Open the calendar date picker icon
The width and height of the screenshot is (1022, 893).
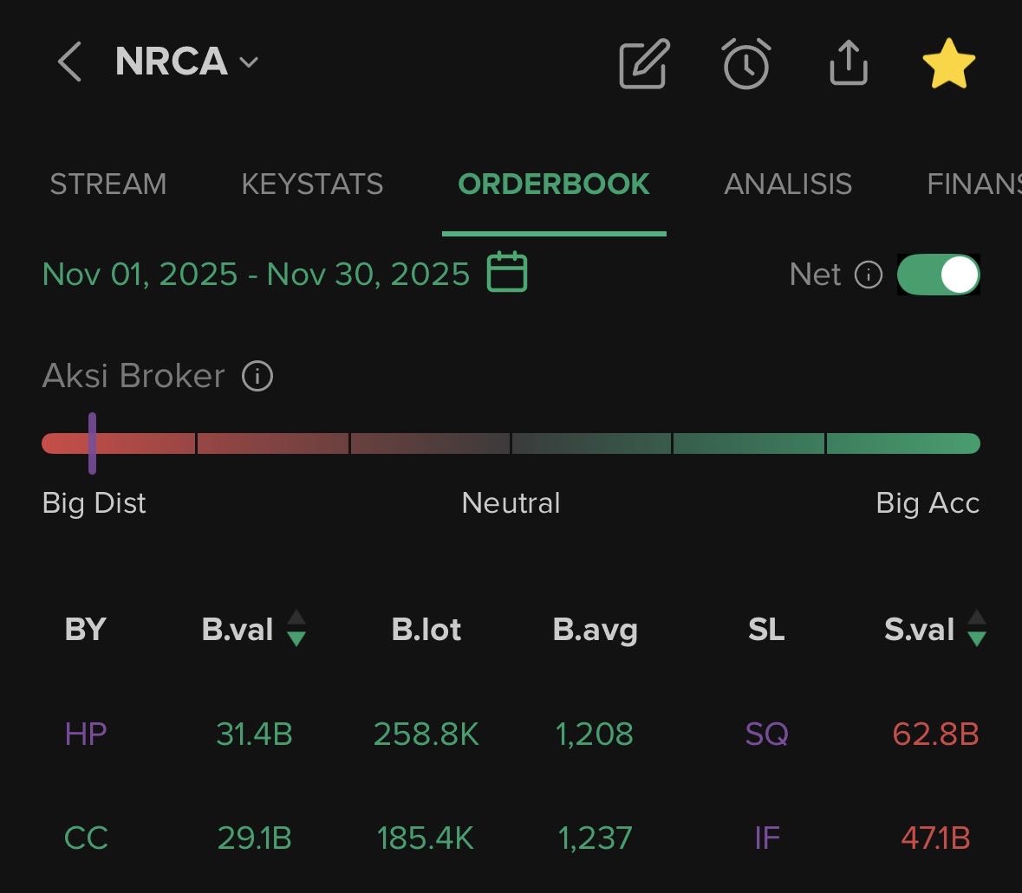pos(507,272)
